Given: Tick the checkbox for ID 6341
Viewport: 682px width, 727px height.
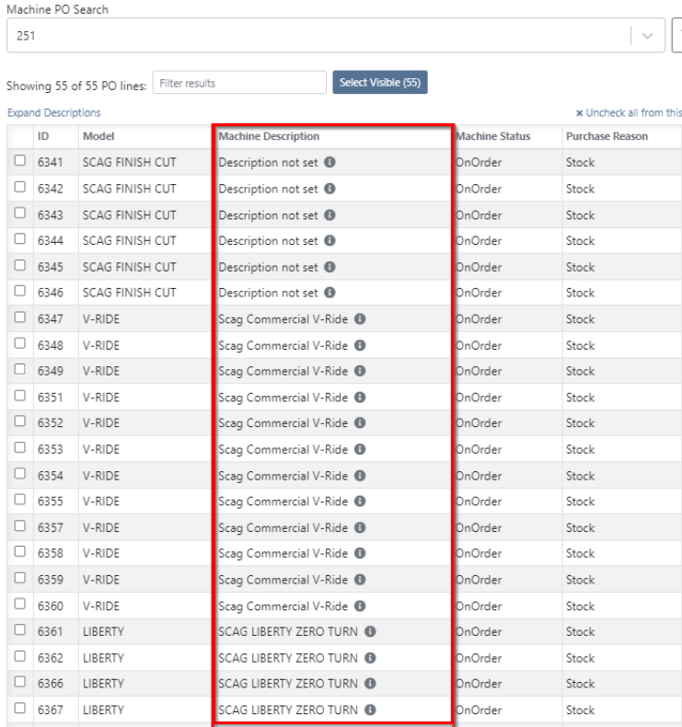Looking at the screenshot, I should 20,160.
